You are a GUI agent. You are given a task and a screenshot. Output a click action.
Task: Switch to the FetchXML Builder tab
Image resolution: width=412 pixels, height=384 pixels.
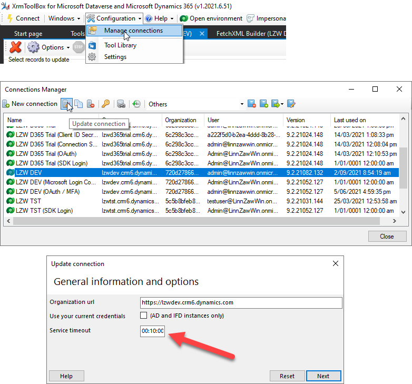tap(251, 34)
